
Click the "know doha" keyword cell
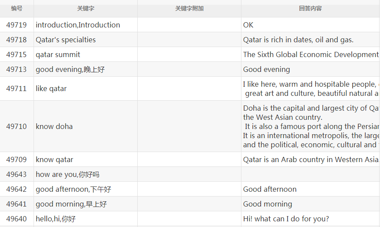coord(54,126)
